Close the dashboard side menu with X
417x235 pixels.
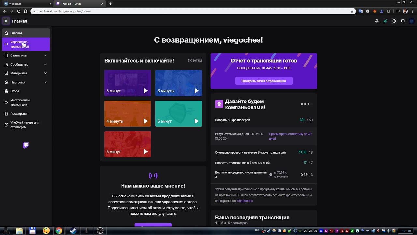[x=6, y=21]
